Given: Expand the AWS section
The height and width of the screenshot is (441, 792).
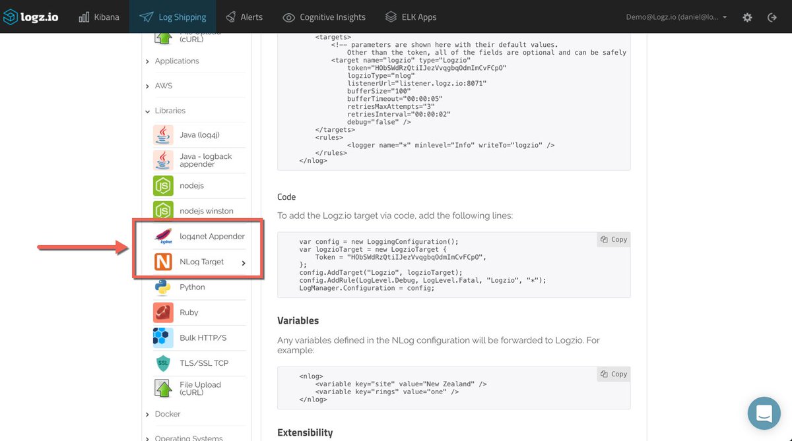Looking at the screenshot, I should pyautogui.click(x=158, y=86).
